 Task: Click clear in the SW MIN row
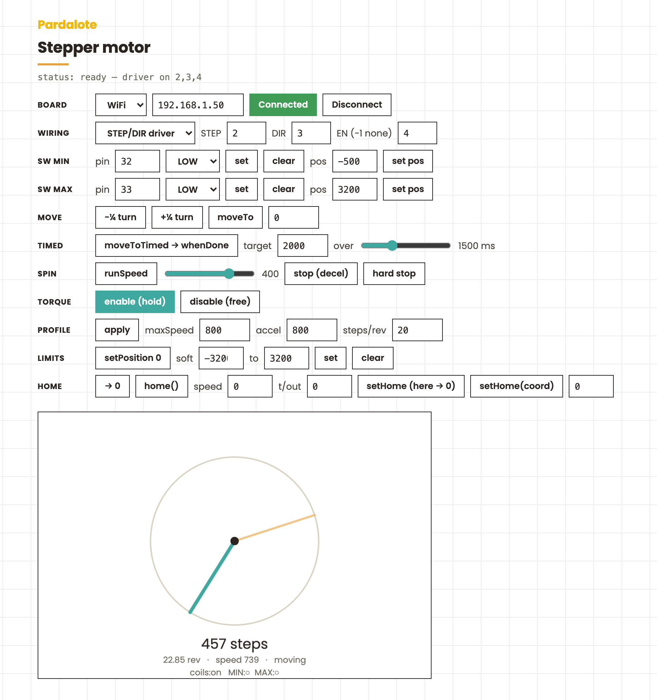pos(283,161)
